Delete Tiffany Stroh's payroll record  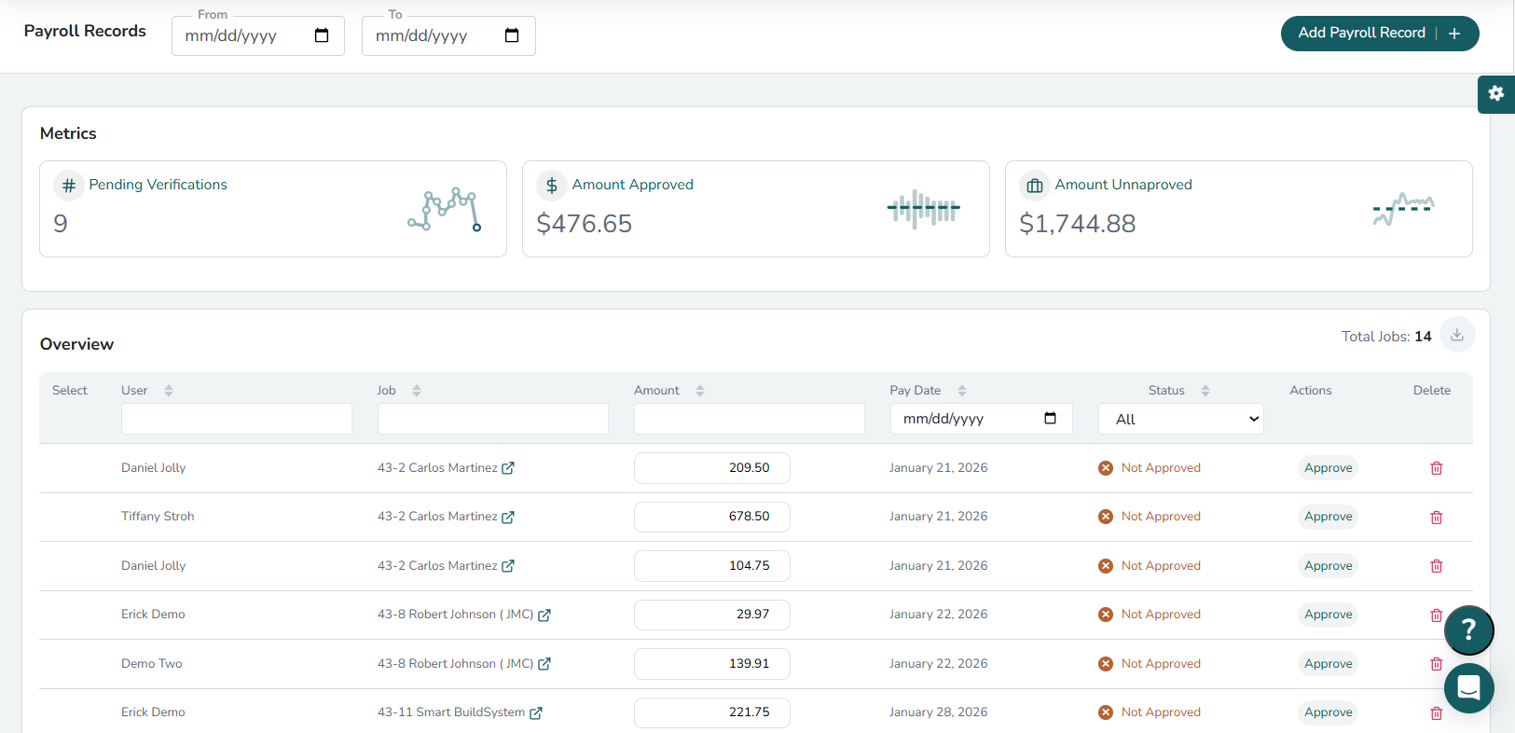coord(1436,518)
